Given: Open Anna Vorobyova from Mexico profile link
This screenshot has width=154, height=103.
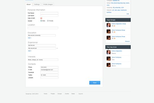Looking at the screenshot, I should [x=116, y=64].
